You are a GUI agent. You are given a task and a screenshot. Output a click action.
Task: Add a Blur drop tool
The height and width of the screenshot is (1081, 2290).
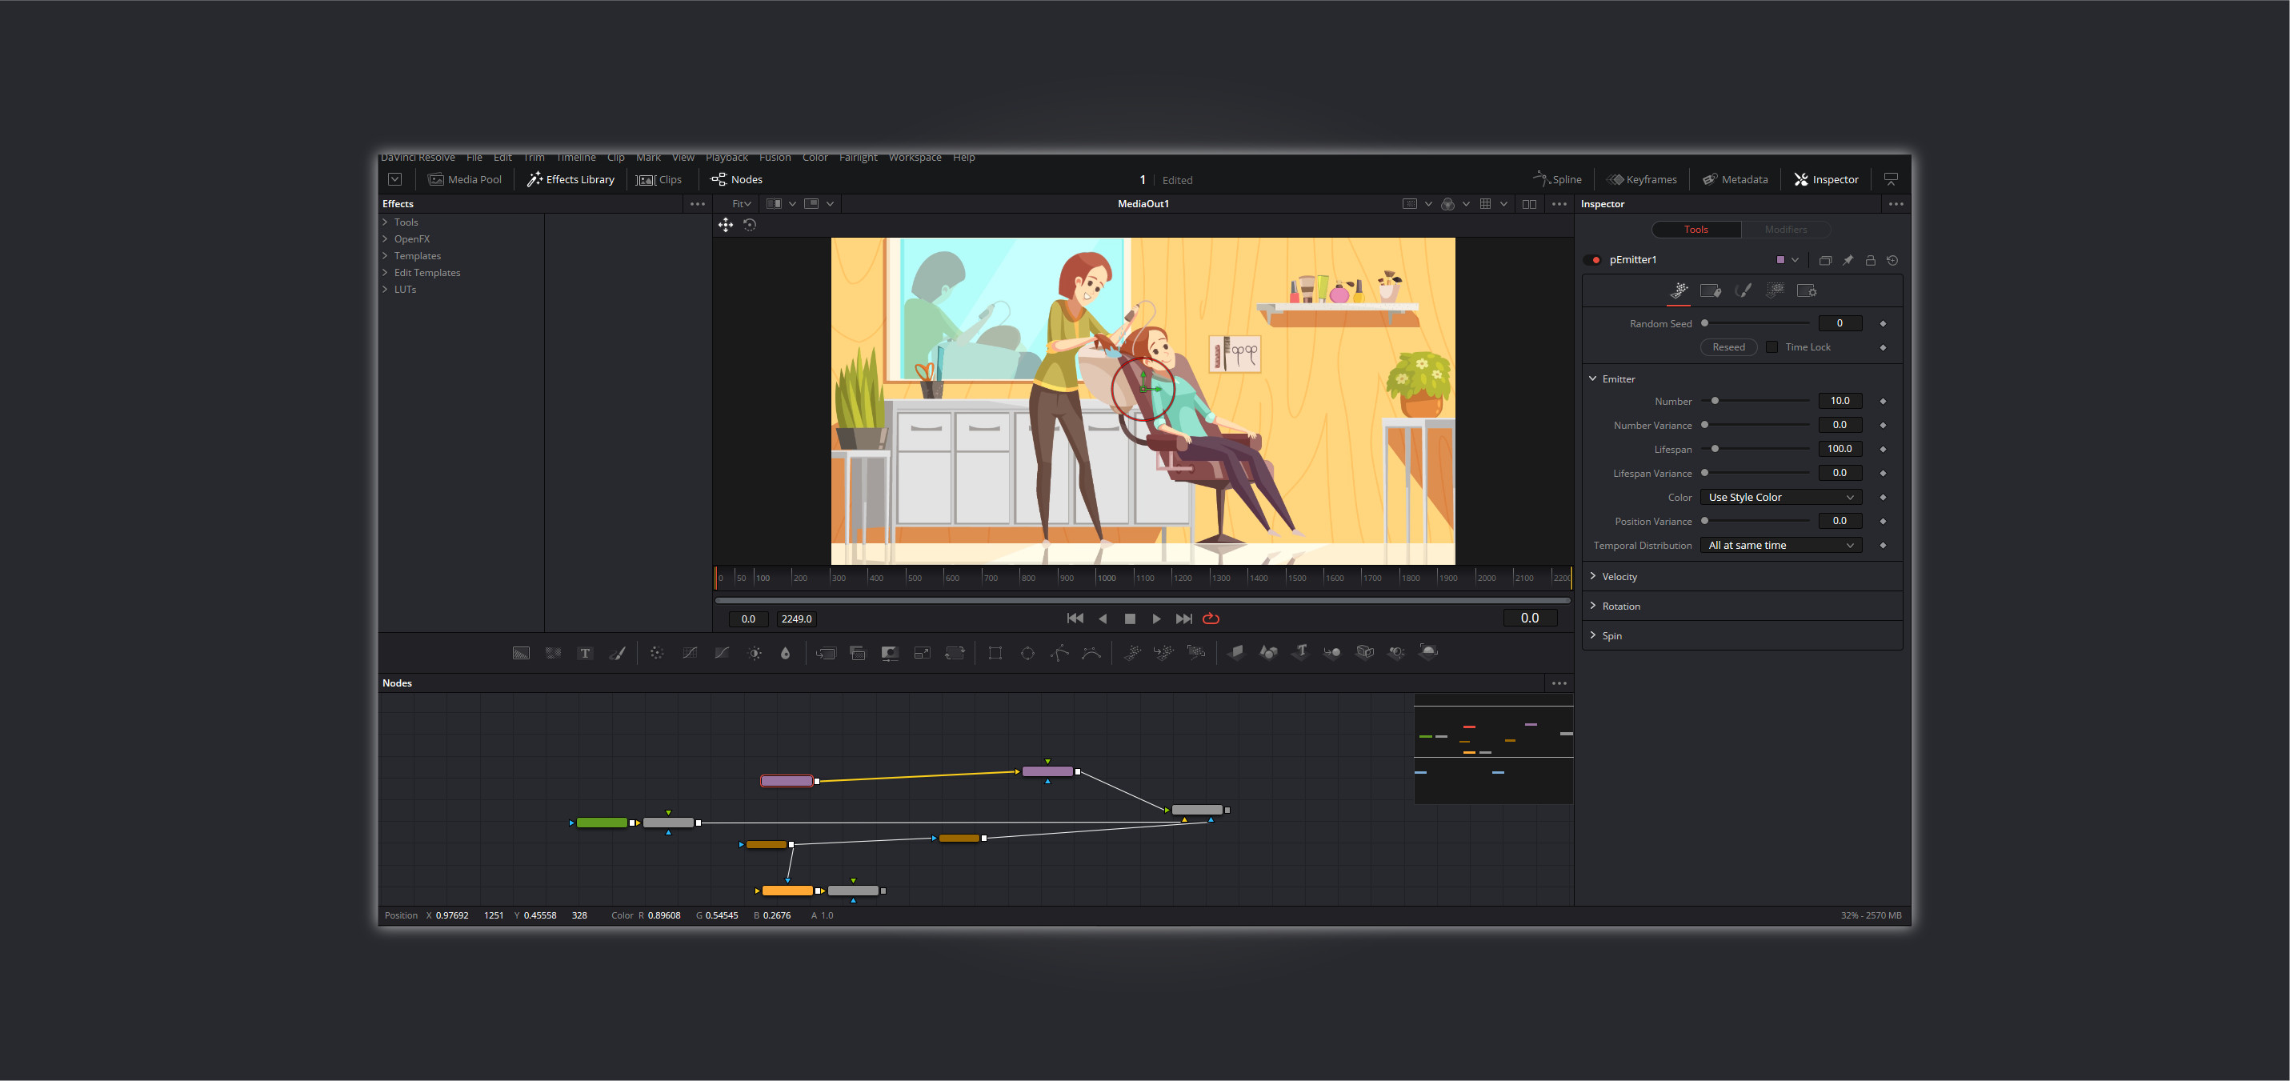(x=785, y=654)
